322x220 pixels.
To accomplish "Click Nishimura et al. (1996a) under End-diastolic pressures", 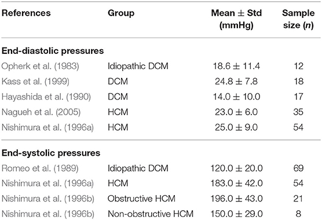I will pyautogui.click(x=47, y=127).
